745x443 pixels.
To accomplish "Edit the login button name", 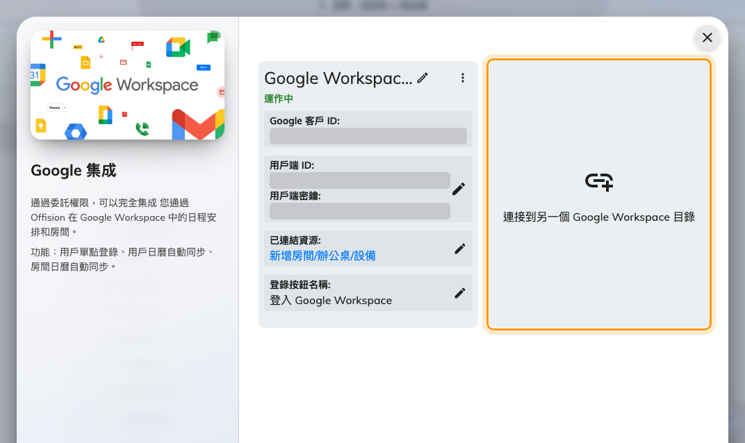I will 459,293.
